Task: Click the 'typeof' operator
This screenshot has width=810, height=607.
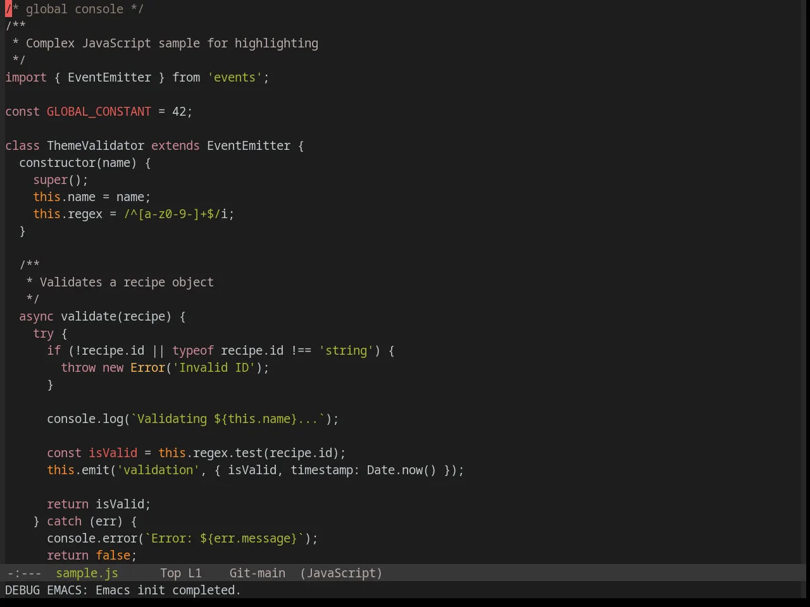Action: pyautogui.click(x=193, y=350)
